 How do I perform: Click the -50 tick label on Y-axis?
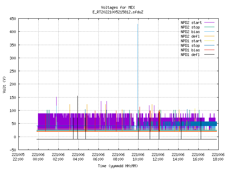(13, 150)
